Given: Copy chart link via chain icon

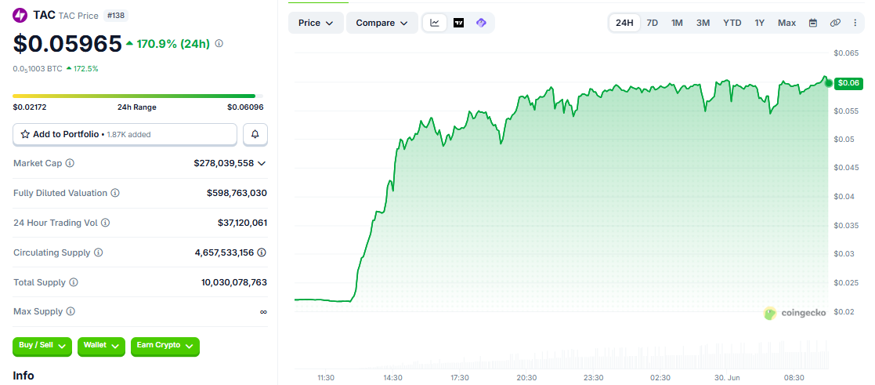Looking at the screenshot, I should coord(835,23).
